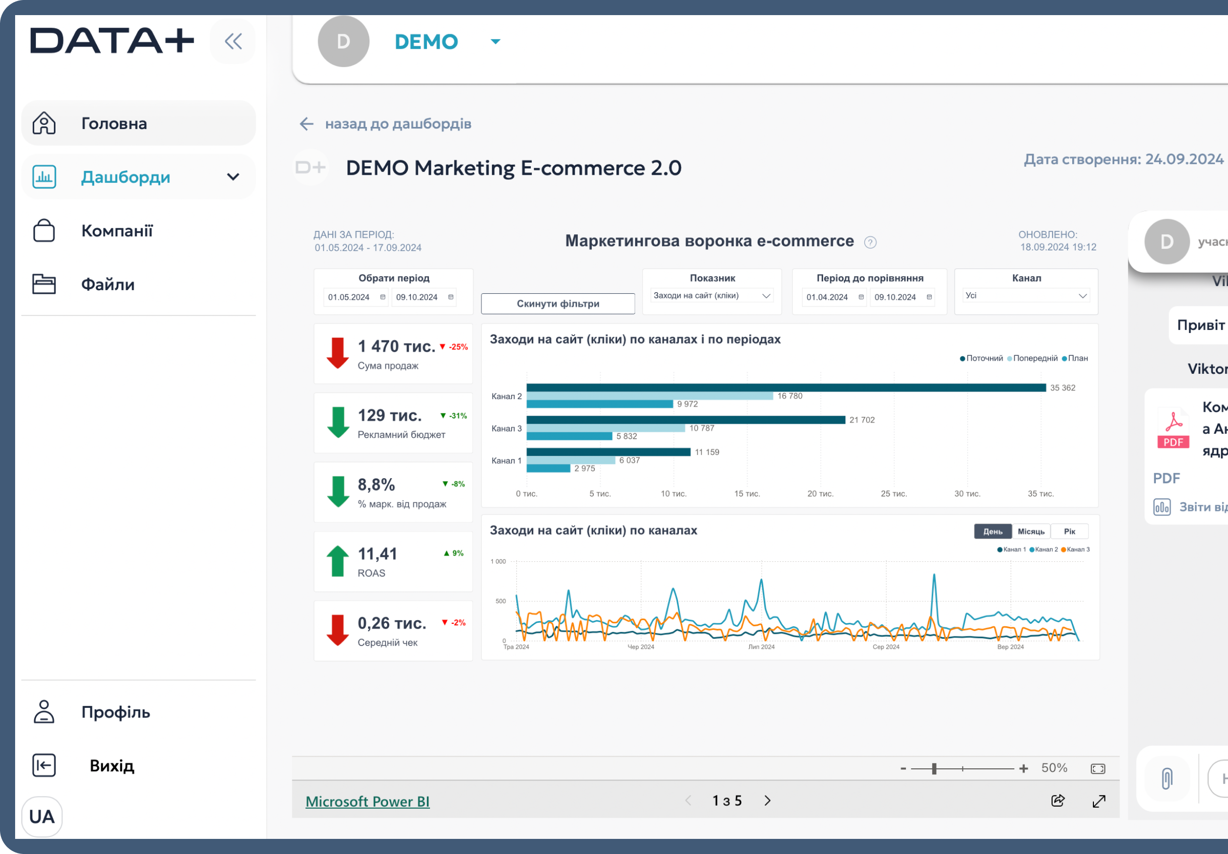Switch language with UA button
1228x854 pixels.
click(42, 817)
